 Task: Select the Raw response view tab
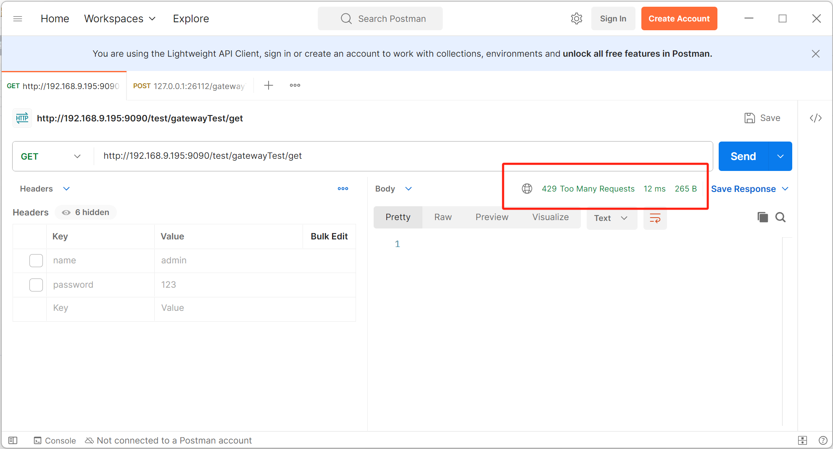pos(443,217)
